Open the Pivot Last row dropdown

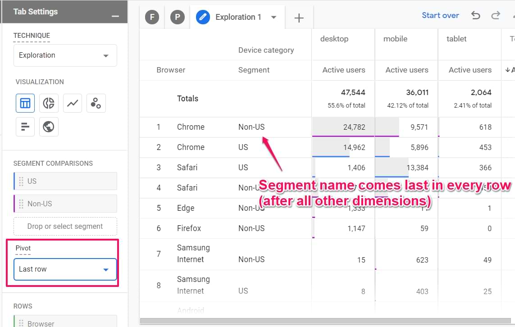point(65,269)
